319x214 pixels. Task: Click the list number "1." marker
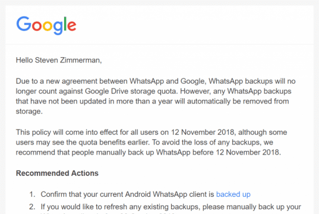32,194
